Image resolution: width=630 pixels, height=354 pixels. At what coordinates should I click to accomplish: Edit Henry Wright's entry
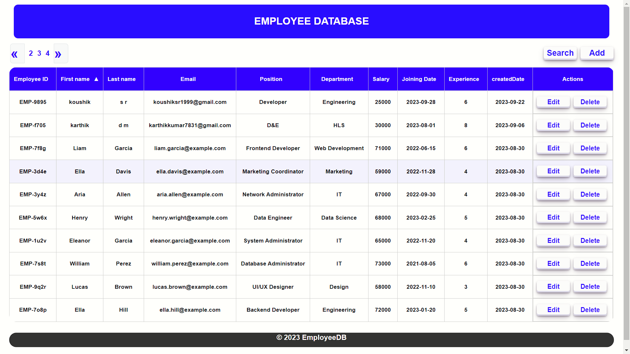(553, 217)
